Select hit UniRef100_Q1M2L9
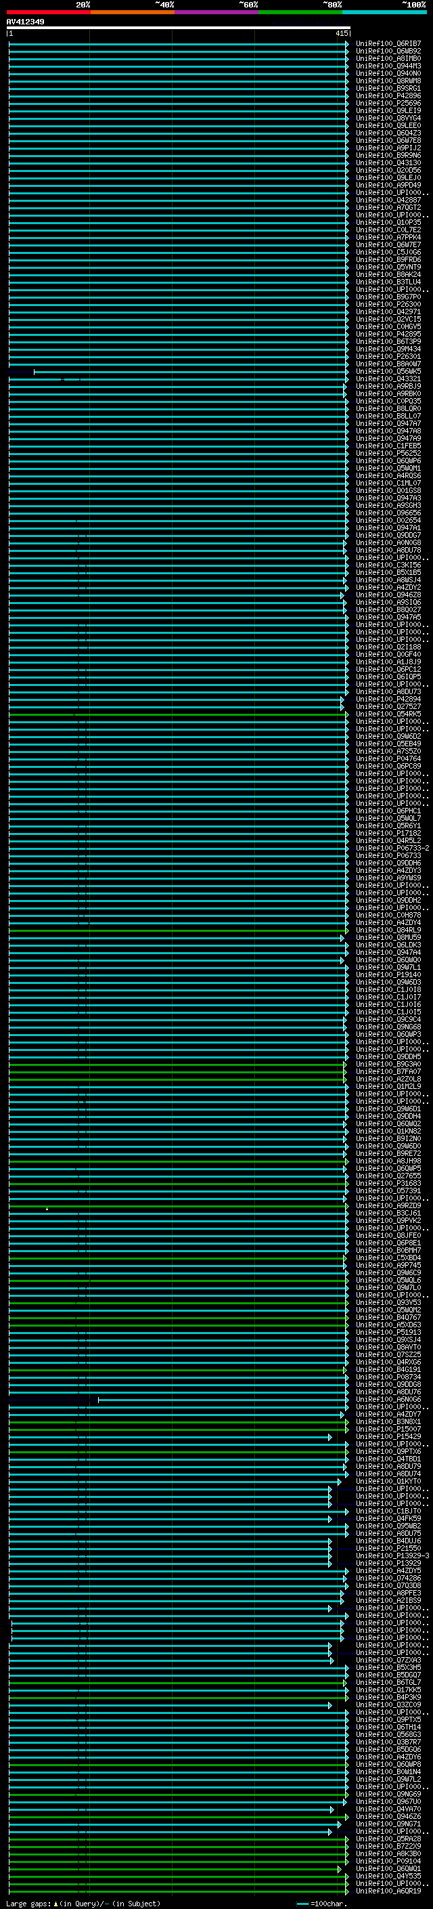433x1909 pixels. (388, 1086)
